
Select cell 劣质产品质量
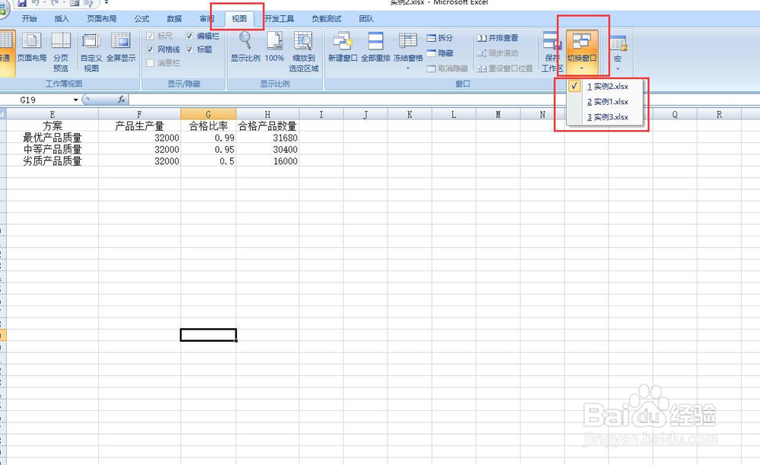point(52,161)
